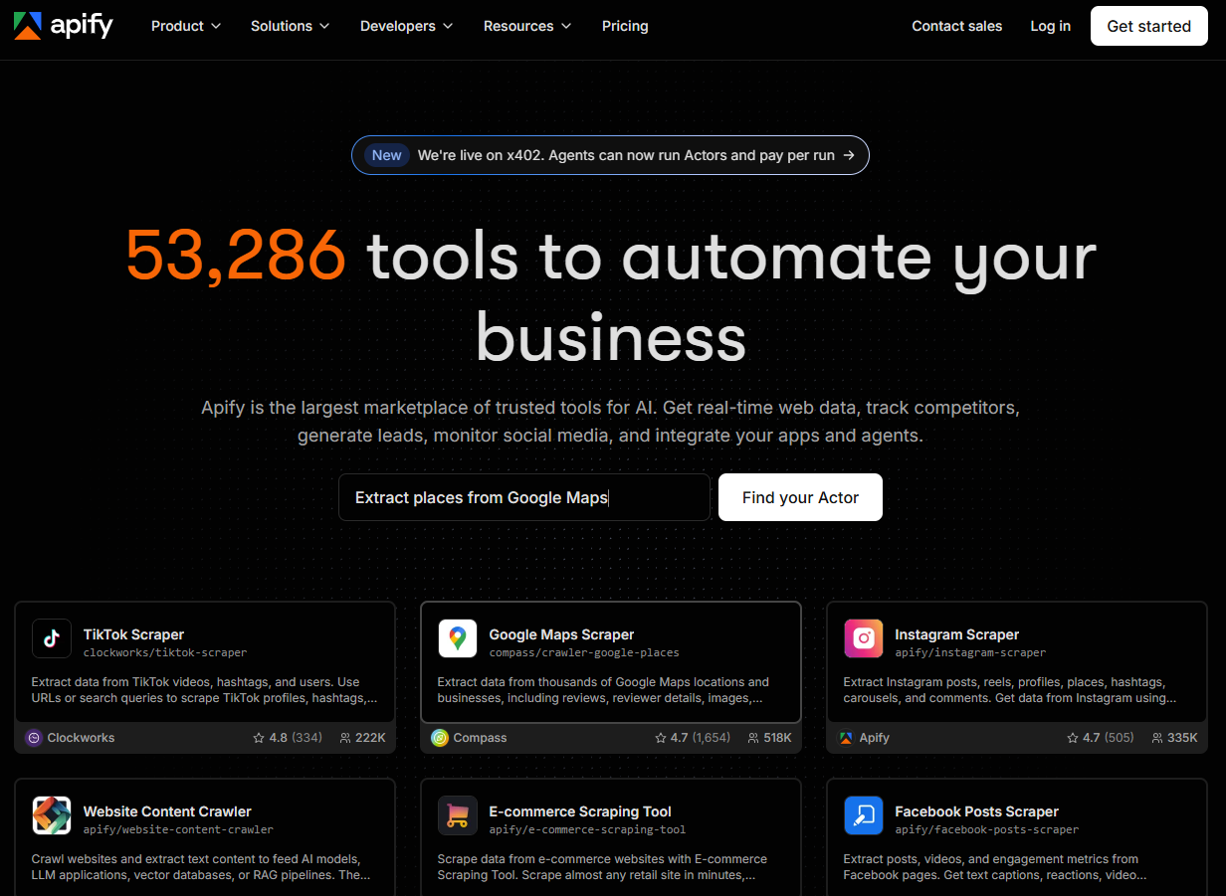Screen dimensions: 1226x896
Task: Open Contact sales link
Action: pyautogui.click(x=957, y=26)
